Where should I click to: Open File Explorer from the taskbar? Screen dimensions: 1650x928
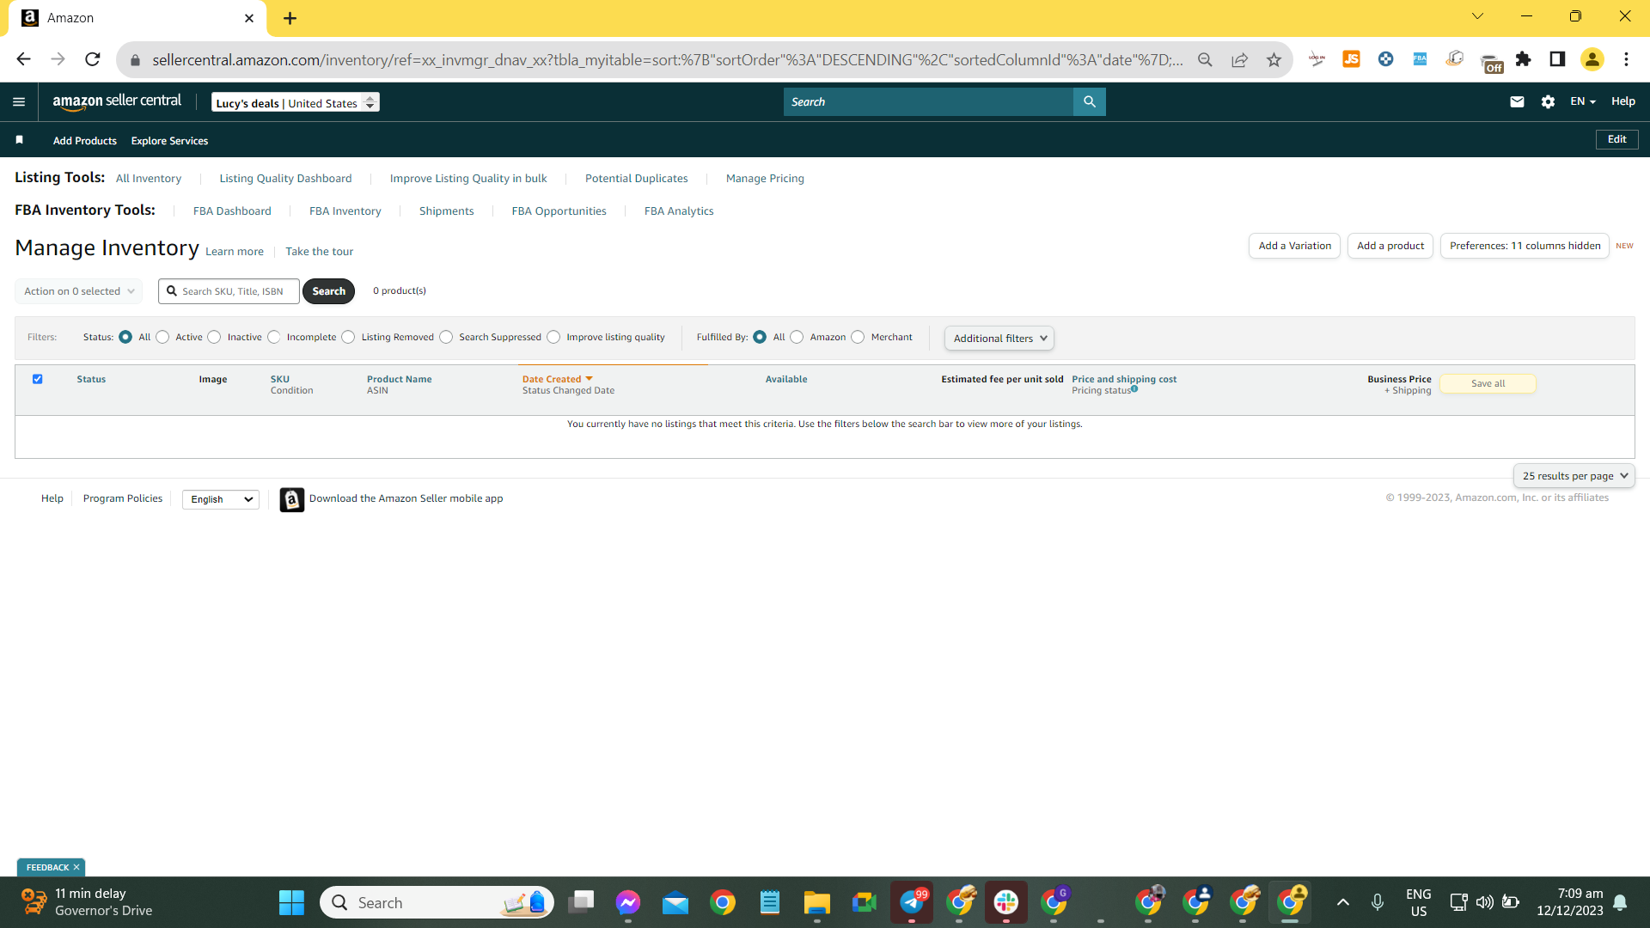tap(816, 902)
